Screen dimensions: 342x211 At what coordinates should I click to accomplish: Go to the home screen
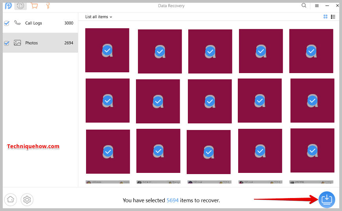tap(11, 200)
